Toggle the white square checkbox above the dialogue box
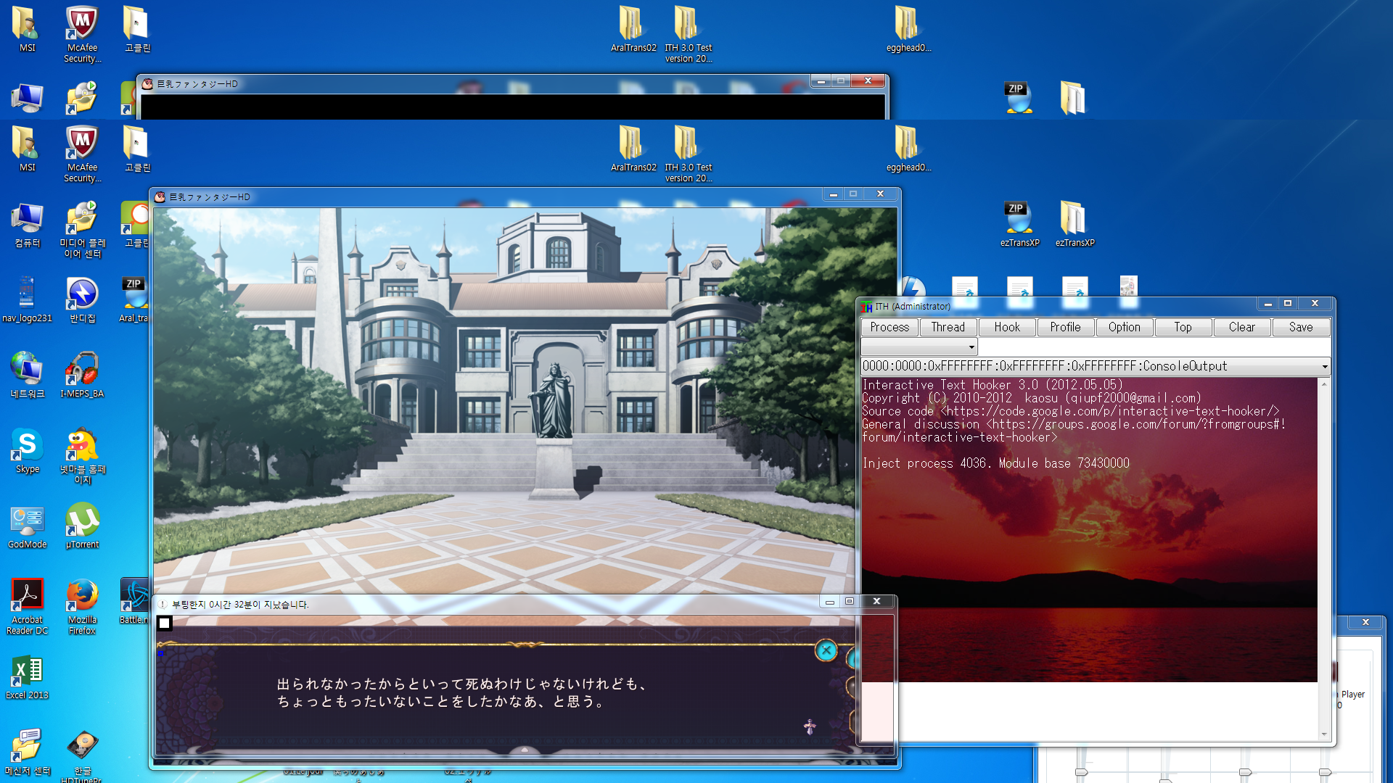 [x=165, y=623]
